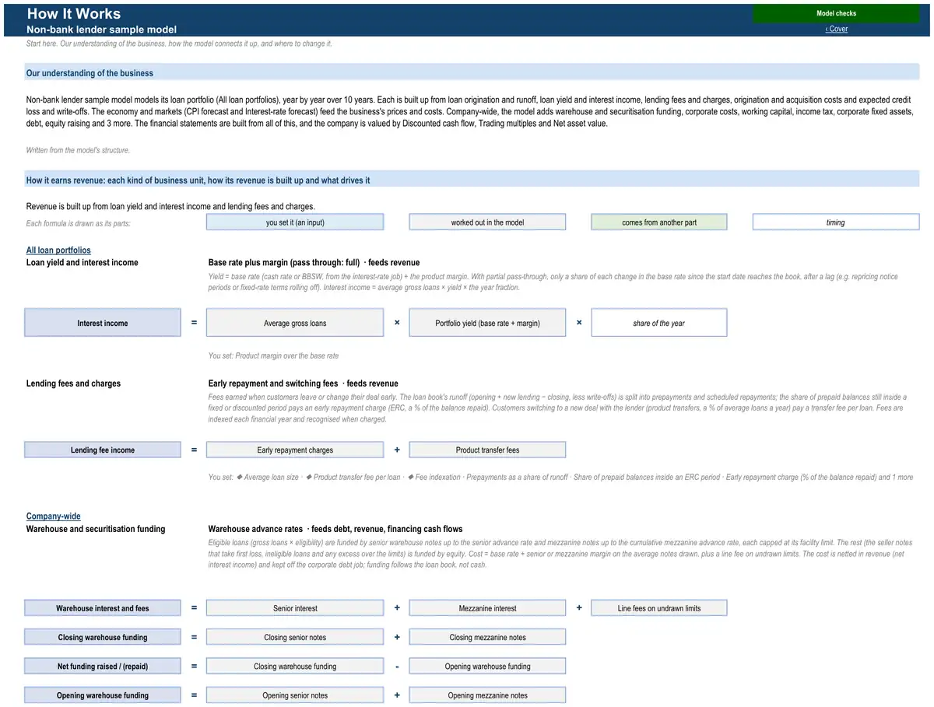
Task: Open the Company-wide link
Action: 54,516
